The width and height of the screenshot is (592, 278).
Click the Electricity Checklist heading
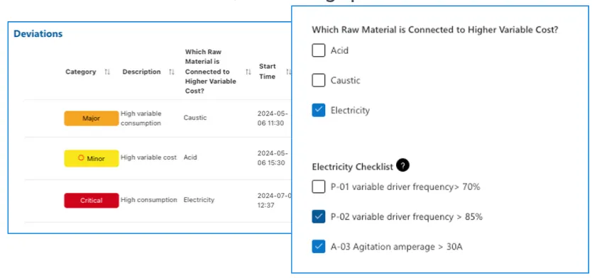click(353, 167)
